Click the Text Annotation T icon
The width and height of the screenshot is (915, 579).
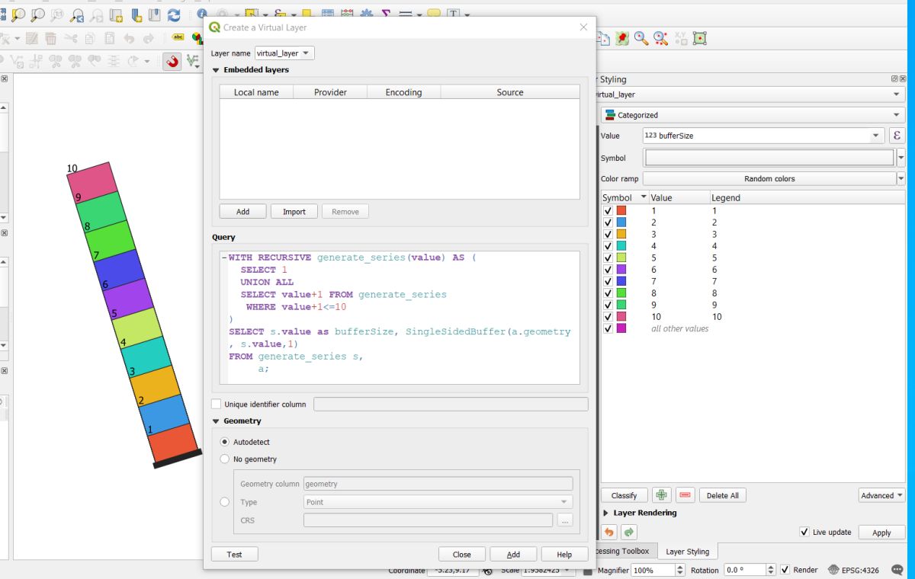(x=454, y=14)
